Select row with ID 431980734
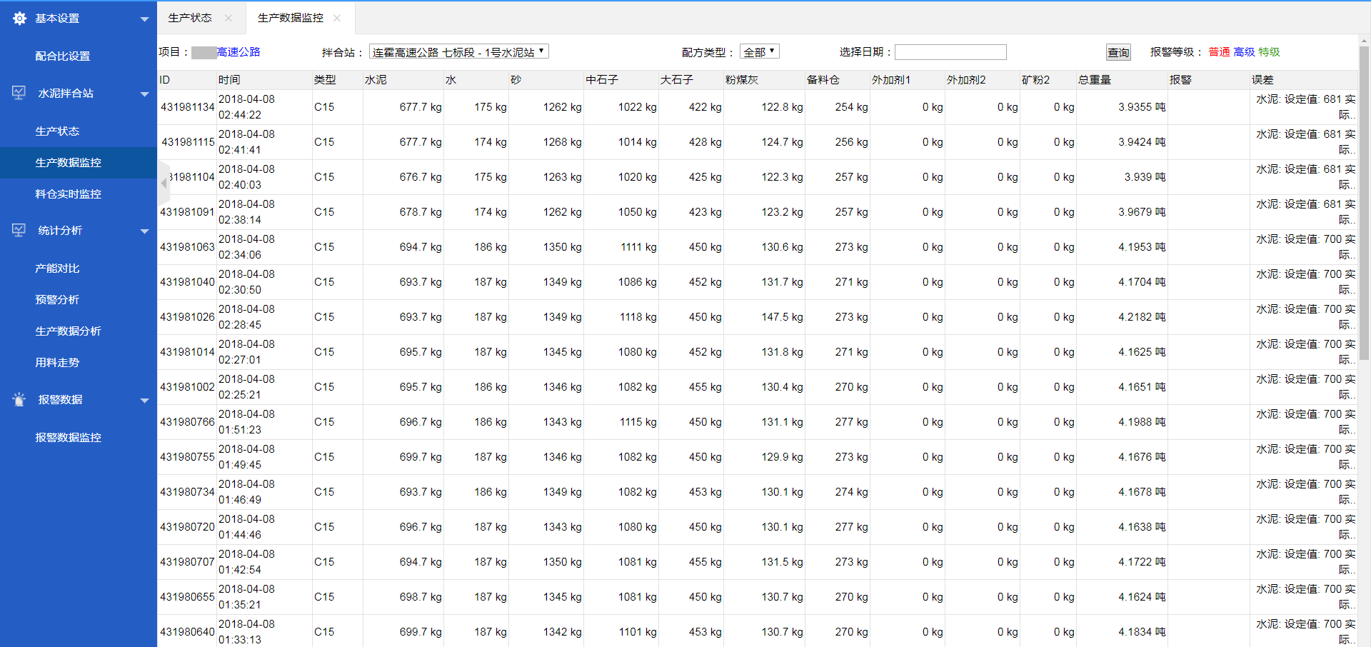The width and height of the screenshot is (1371, 647). (x=757, y=492)
